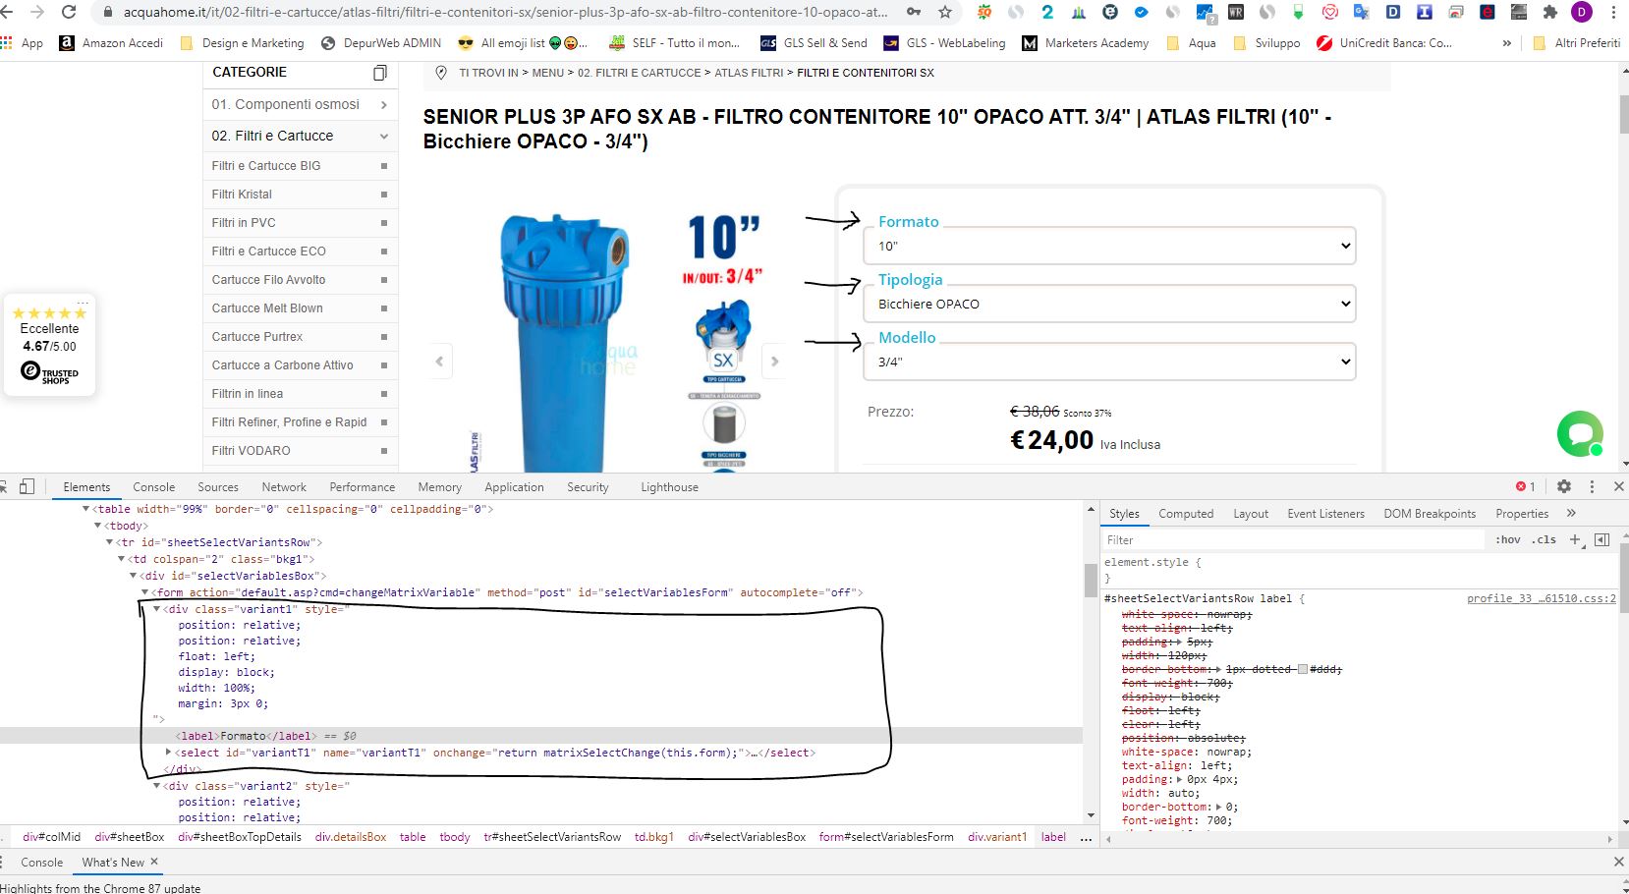The image size is (1629, 894).
Task: Open the DOM Breakpoints tab
Action: tap(1430, 513)
